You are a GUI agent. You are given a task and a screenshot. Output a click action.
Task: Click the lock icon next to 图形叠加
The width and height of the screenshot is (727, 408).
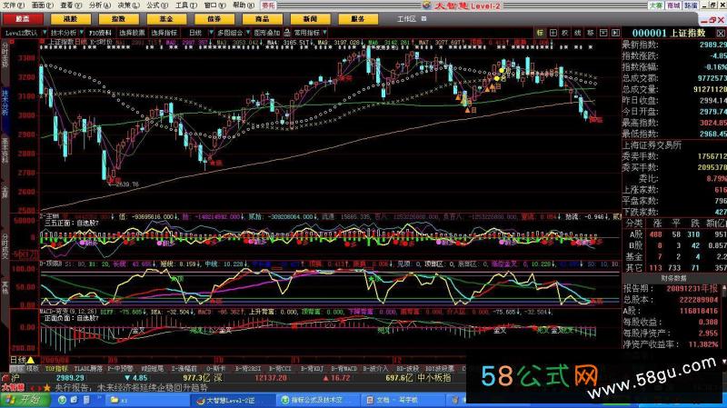point(287,33)
